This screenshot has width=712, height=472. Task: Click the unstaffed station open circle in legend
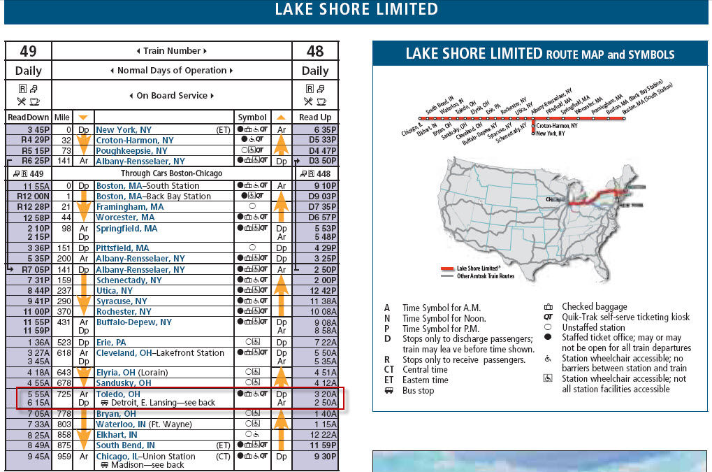point(548,328)
